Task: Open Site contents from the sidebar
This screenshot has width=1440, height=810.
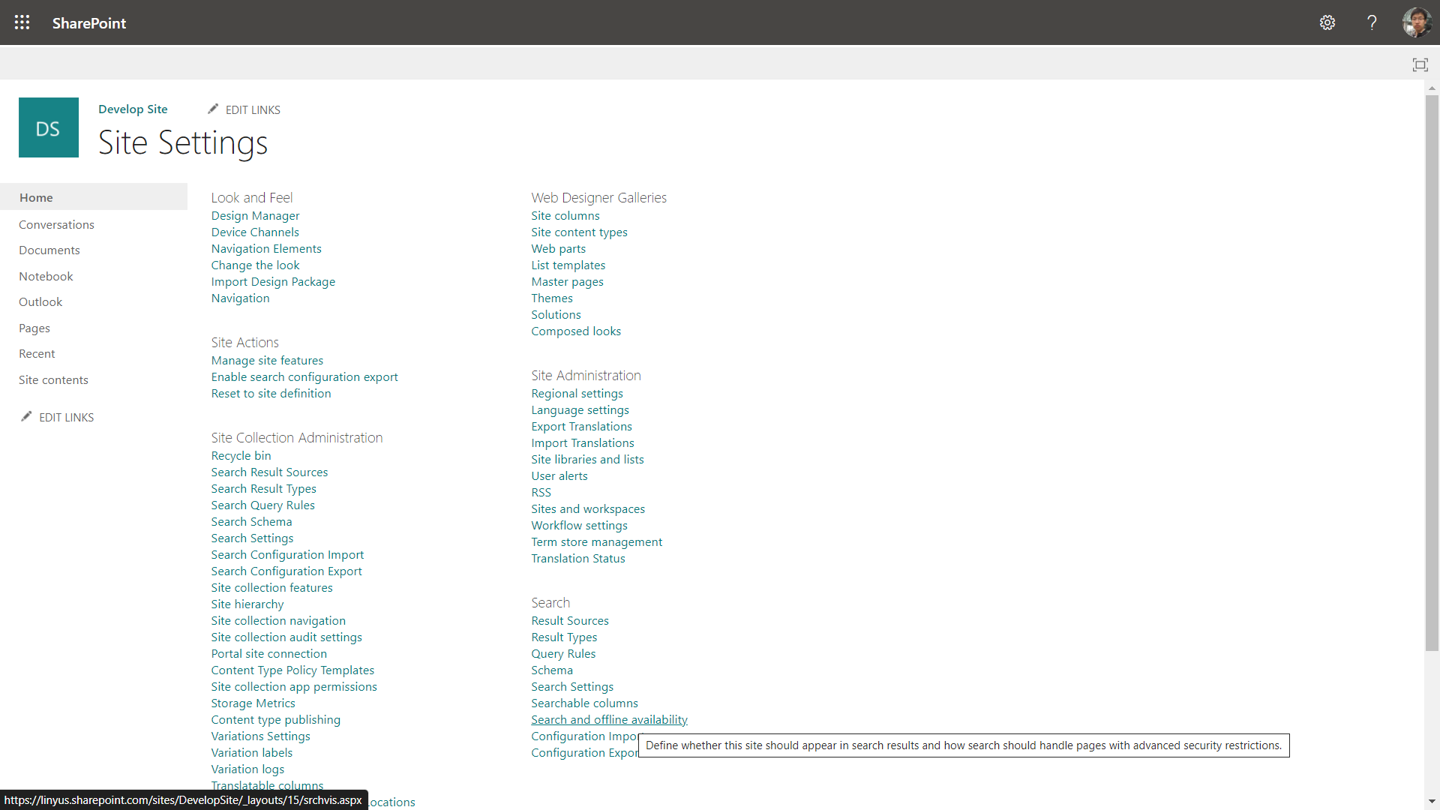Action: coord(52,379)
